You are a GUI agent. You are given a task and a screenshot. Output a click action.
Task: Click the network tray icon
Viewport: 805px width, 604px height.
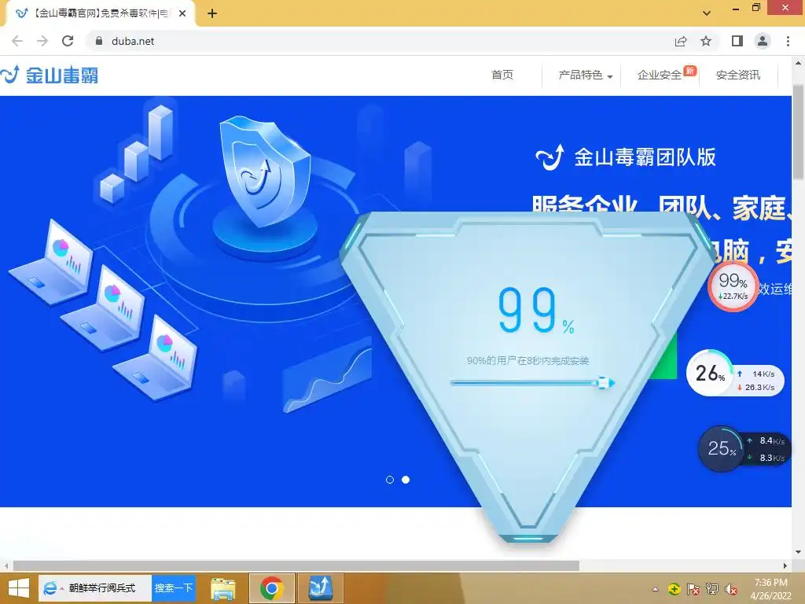click(712, 589)
